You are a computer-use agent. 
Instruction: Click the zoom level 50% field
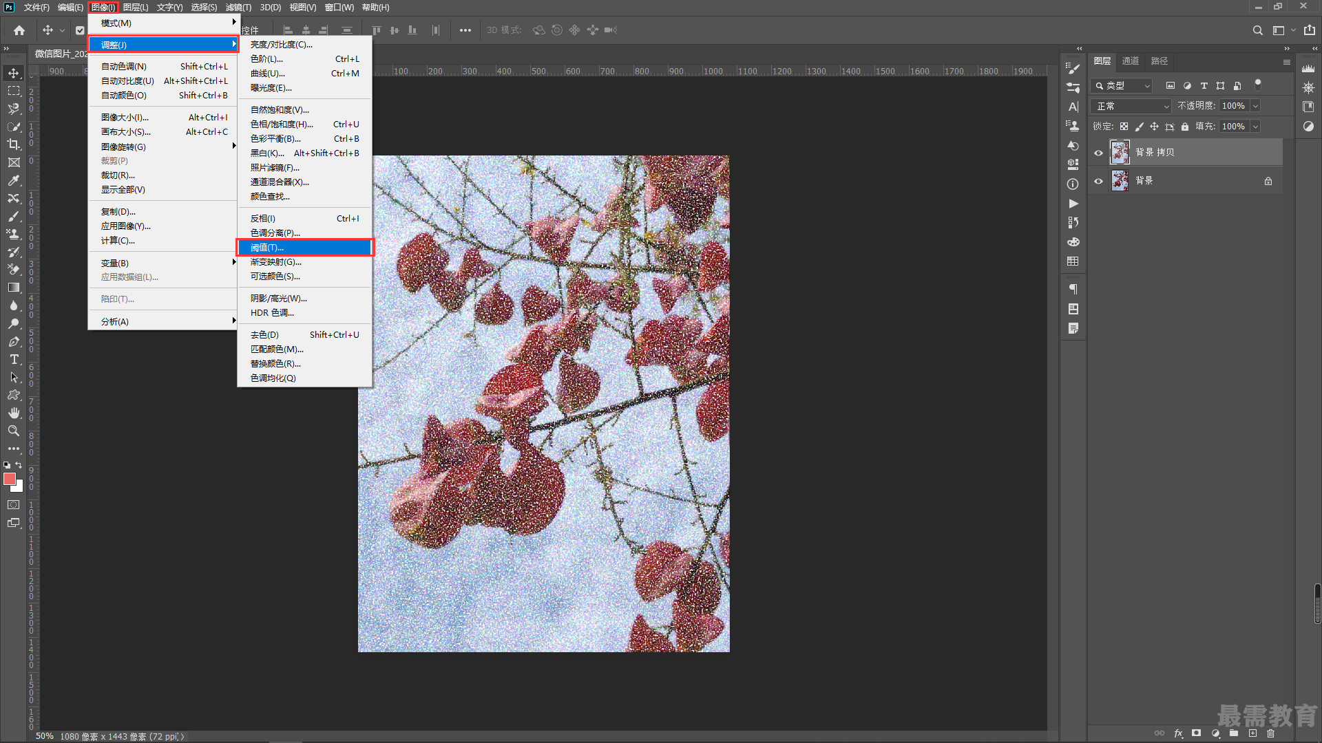point(45,736)
